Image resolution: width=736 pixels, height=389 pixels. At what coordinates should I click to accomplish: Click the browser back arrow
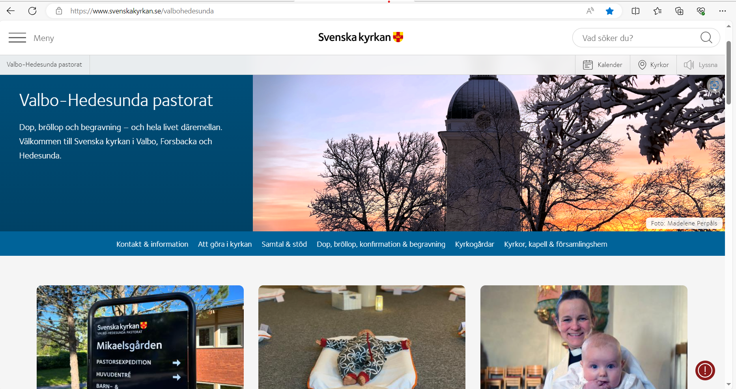[x=11, y=11]
